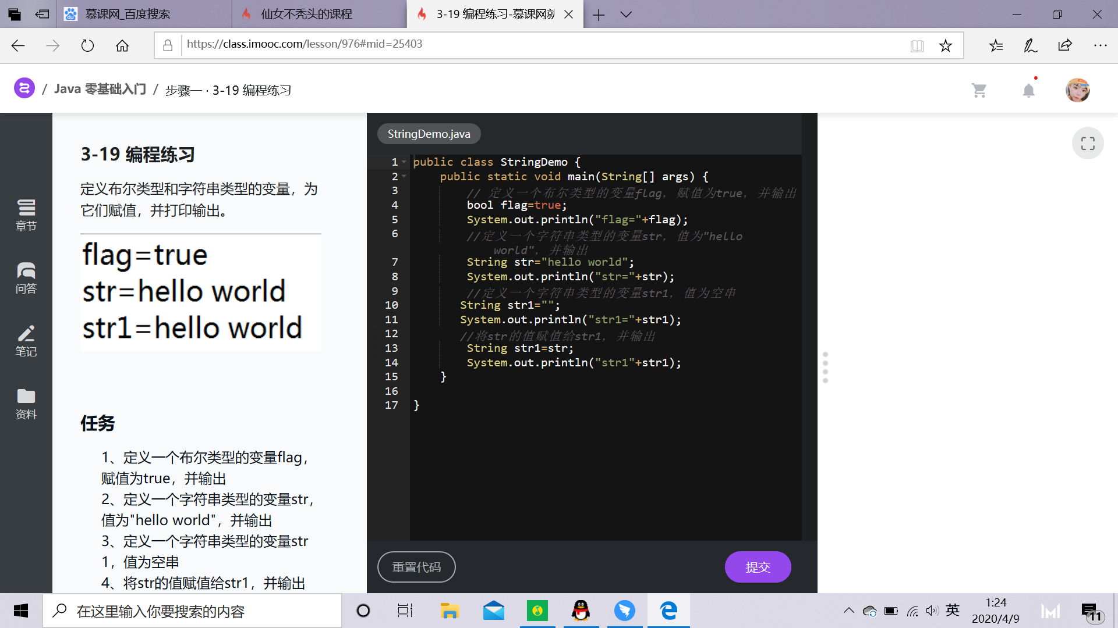Click the 任务 heading
Screen dimensions: 1118x628
tap(98, 423)
